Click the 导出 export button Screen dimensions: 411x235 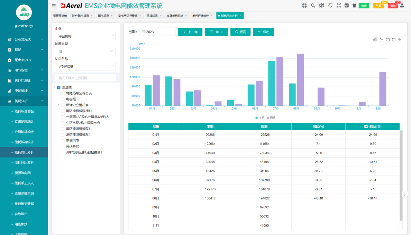263,32
